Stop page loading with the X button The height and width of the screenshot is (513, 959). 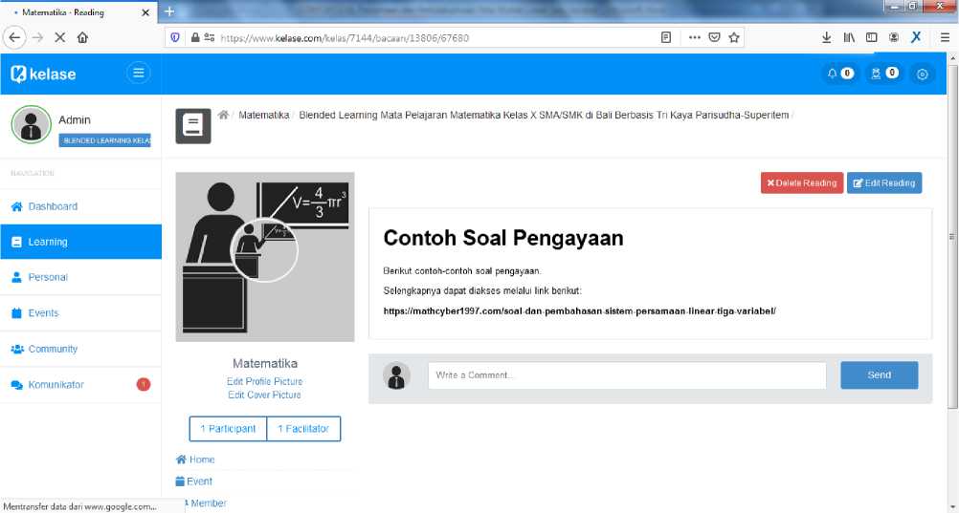pos(60,38)
